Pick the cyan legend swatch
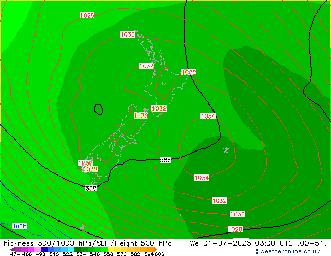 [71, 249]
